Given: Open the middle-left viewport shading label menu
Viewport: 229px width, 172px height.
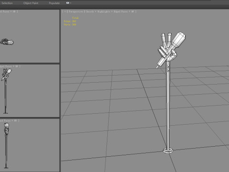Looking at the screenshot, I should (10, 66).
